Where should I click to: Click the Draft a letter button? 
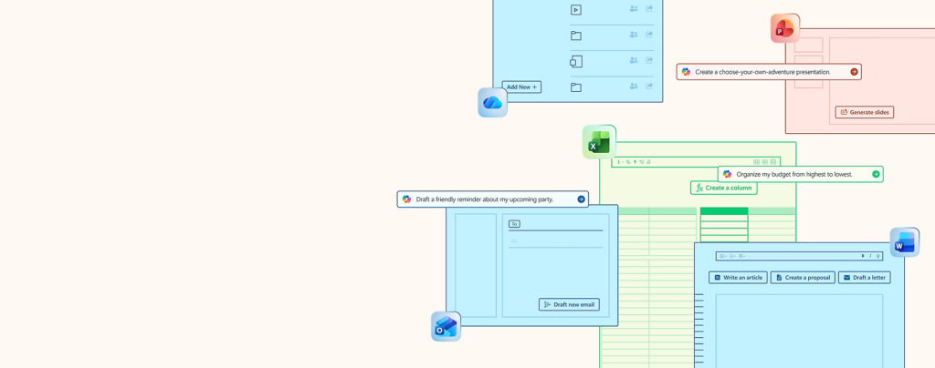pyautogui.click(x=864, y=278)
